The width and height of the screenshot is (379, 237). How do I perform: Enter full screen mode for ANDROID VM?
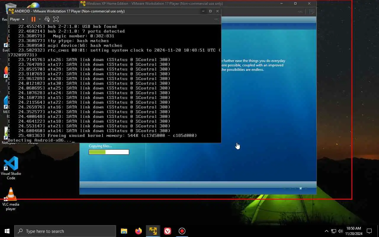pos(56,19)
